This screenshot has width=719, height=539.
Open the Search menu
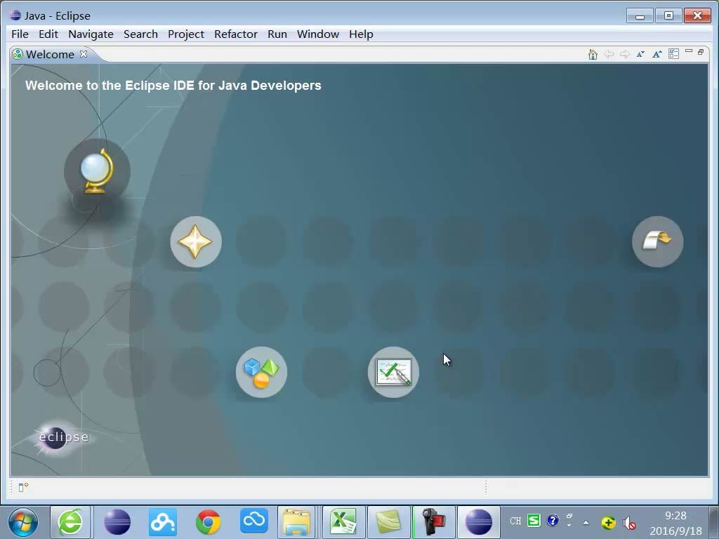tap(140, 34)
